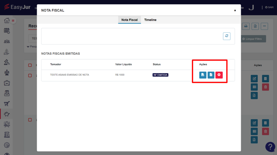Open the piggy bank finance sidebar icon
Image resolution: width=277 pixels, height=155 pixels.
tap(7, 114)
